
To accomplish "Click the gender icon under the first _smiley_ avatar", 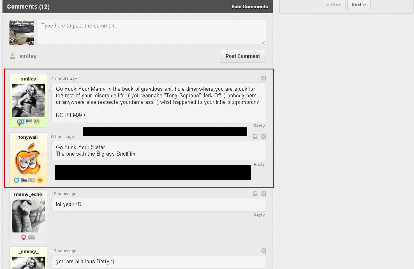I will 21,122.
